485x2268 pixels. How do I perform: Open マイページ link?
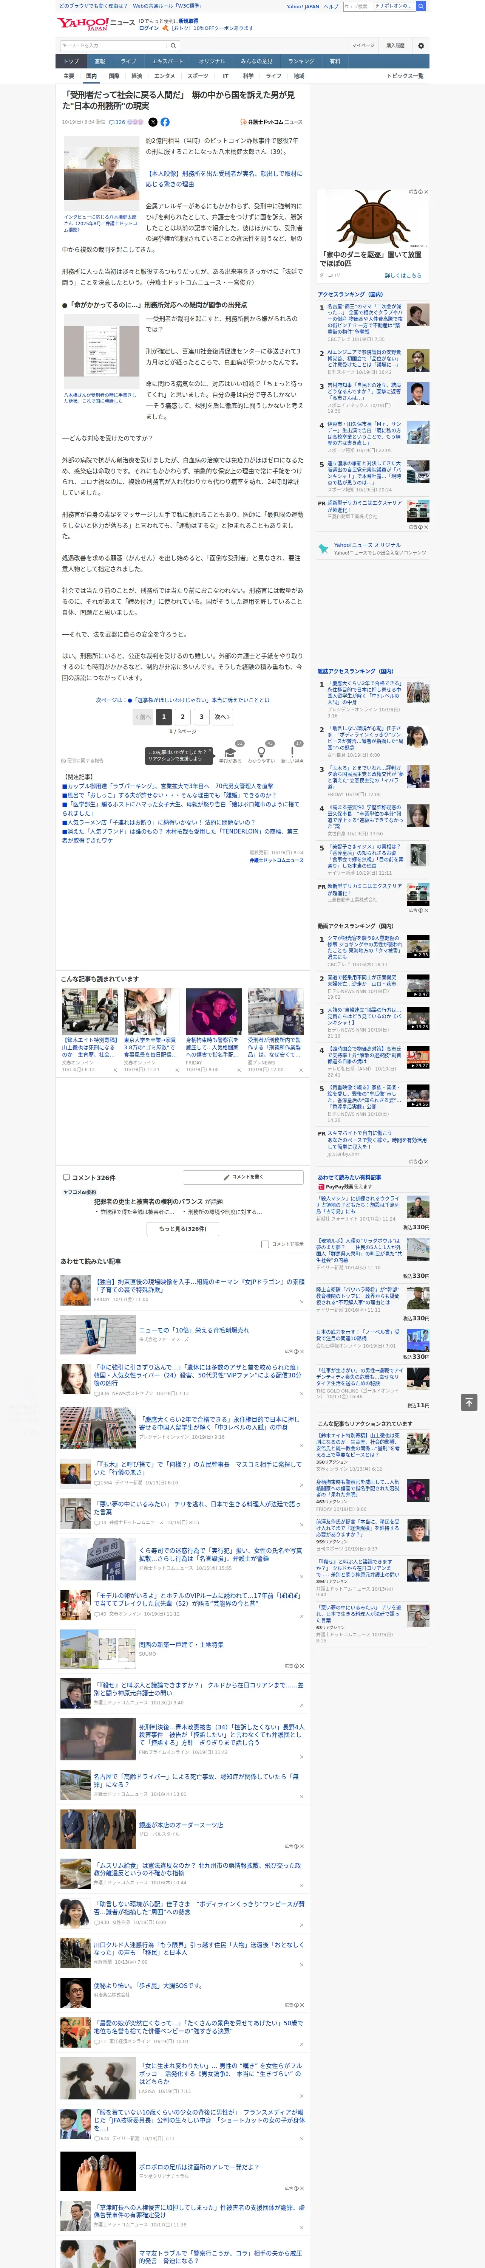click(363, 45)
